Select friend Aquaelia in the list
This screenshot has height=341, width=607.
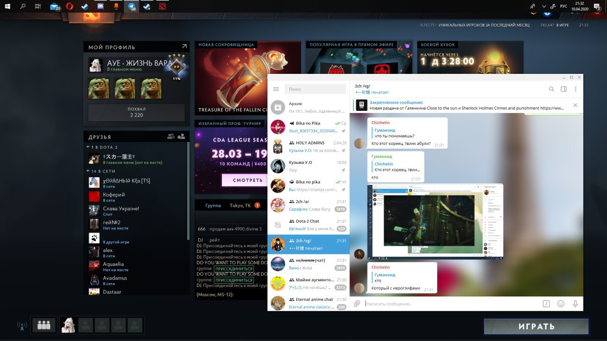[x=137, y=266]
